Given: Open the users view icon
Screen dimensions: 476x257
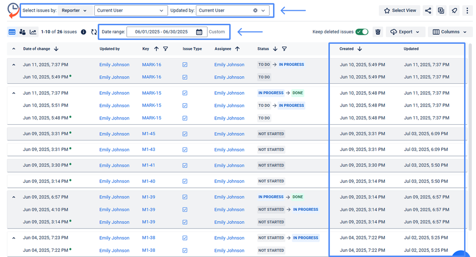Looking at the screenshot, I should [22, 32].
